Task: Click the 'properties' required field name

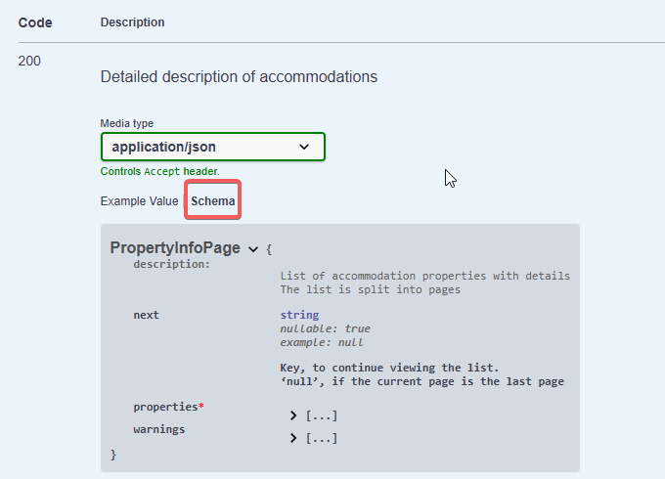Action: pyautogui.click(x=169, y=407)
